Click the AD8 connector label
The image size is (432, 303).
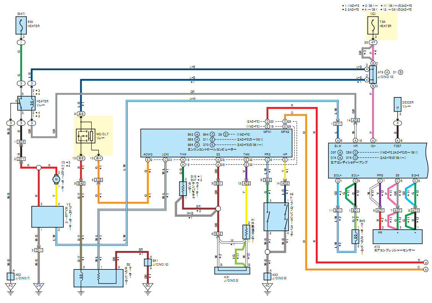pyautogui.click(x=355, y=120)
